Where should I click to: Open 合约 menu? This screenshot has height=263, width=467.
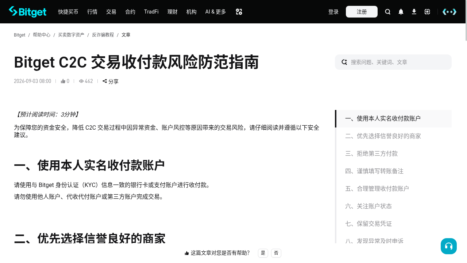tap(130, 12)
